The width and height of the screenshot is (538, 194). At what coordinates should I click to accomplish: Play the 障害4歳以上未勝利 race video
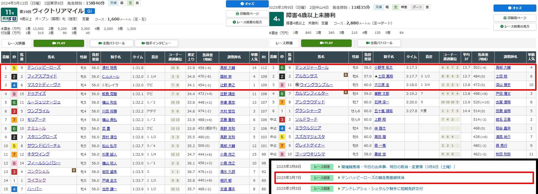point(326,43)
